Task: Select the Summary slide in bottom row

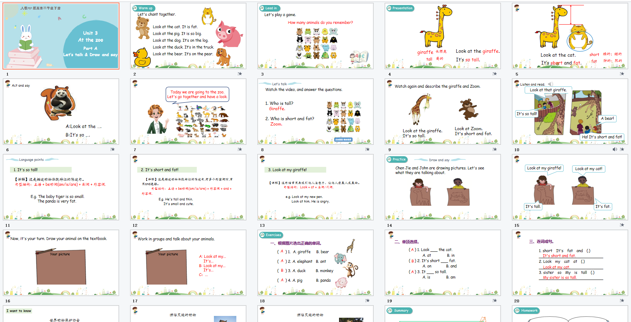Action: click(443, 314)
